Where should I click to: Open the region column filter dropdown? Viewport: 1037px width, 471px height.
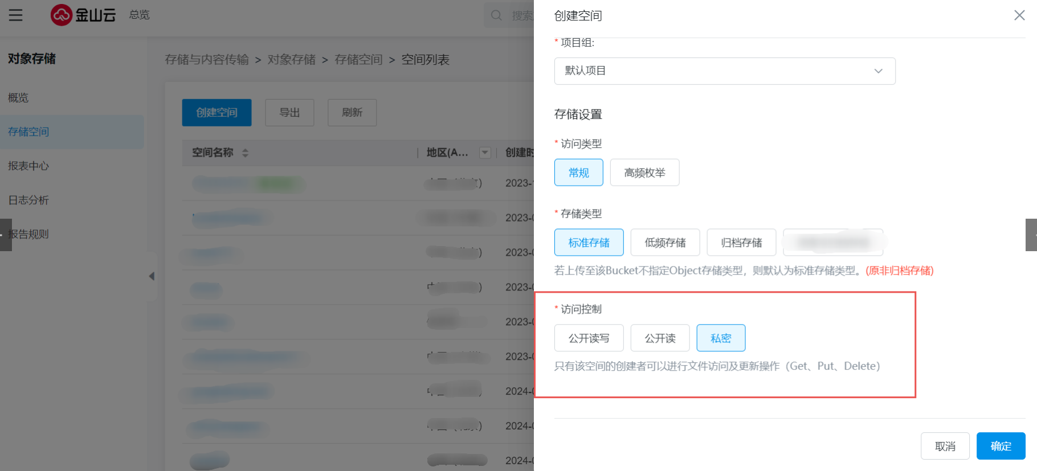click(485, 153)
